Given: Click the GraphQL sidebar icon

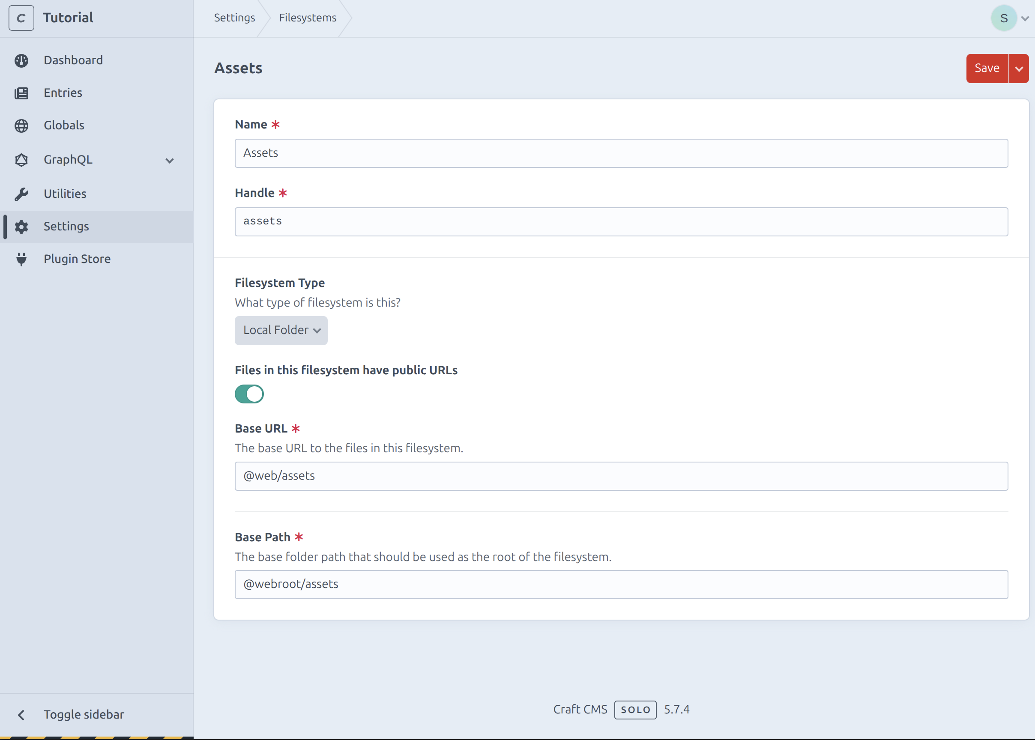Looking at the screenshot, I should coord(22,160).
